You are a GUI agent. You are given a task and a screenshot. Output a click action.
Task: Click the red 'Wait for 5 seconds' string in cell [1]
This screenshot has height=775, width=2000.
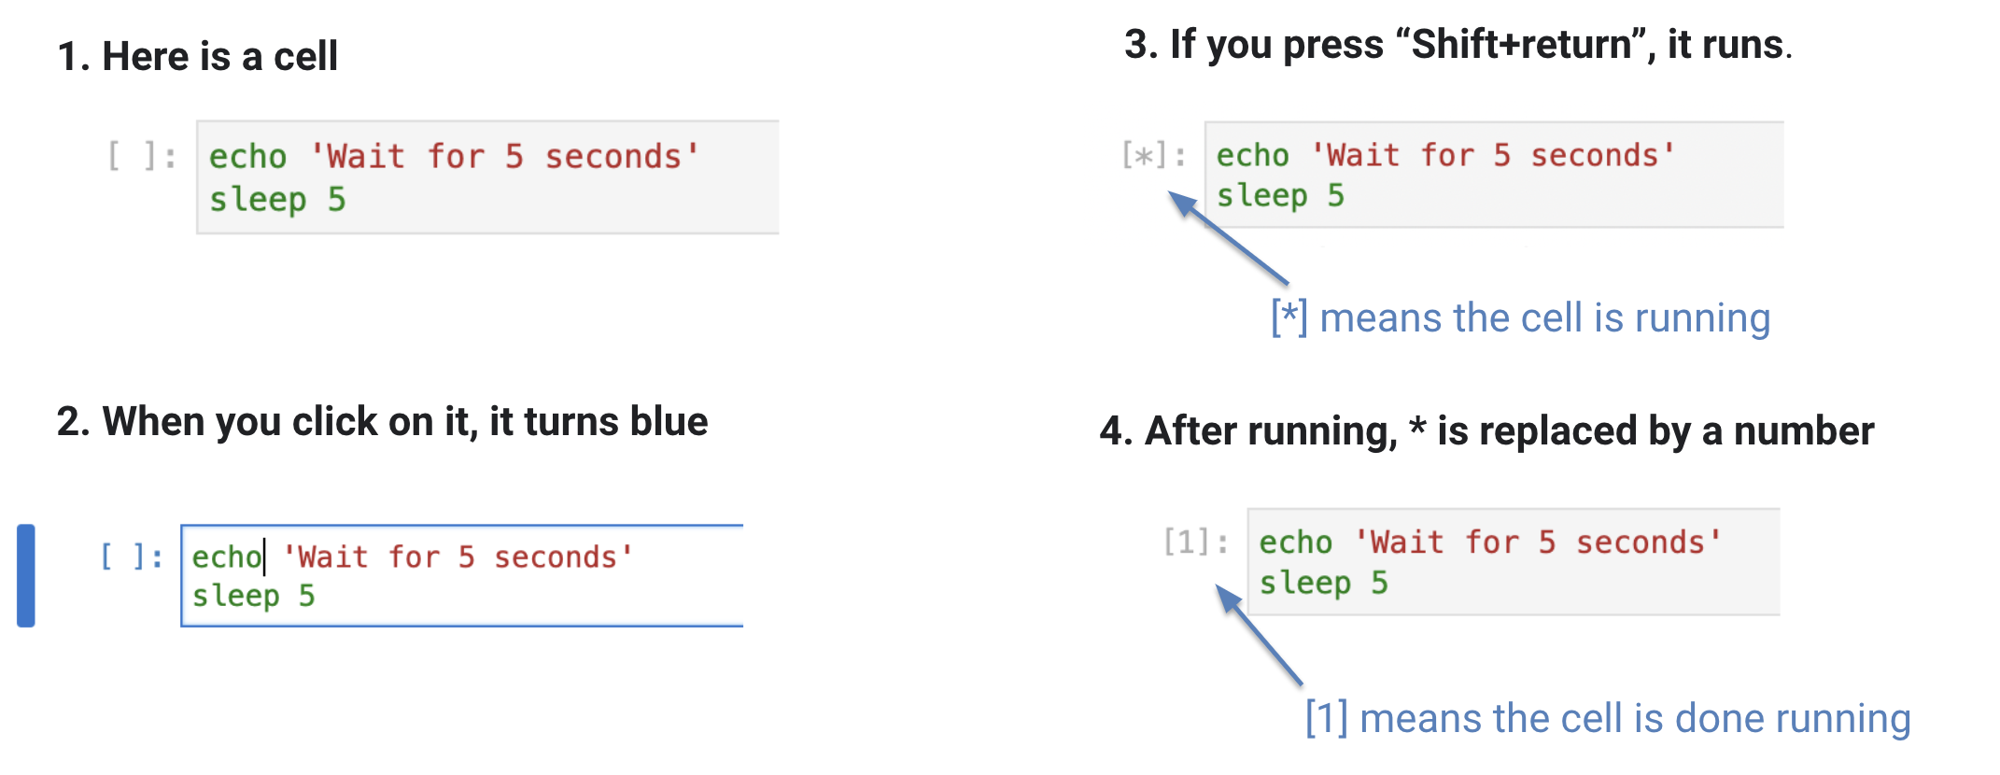(1538, 542)
